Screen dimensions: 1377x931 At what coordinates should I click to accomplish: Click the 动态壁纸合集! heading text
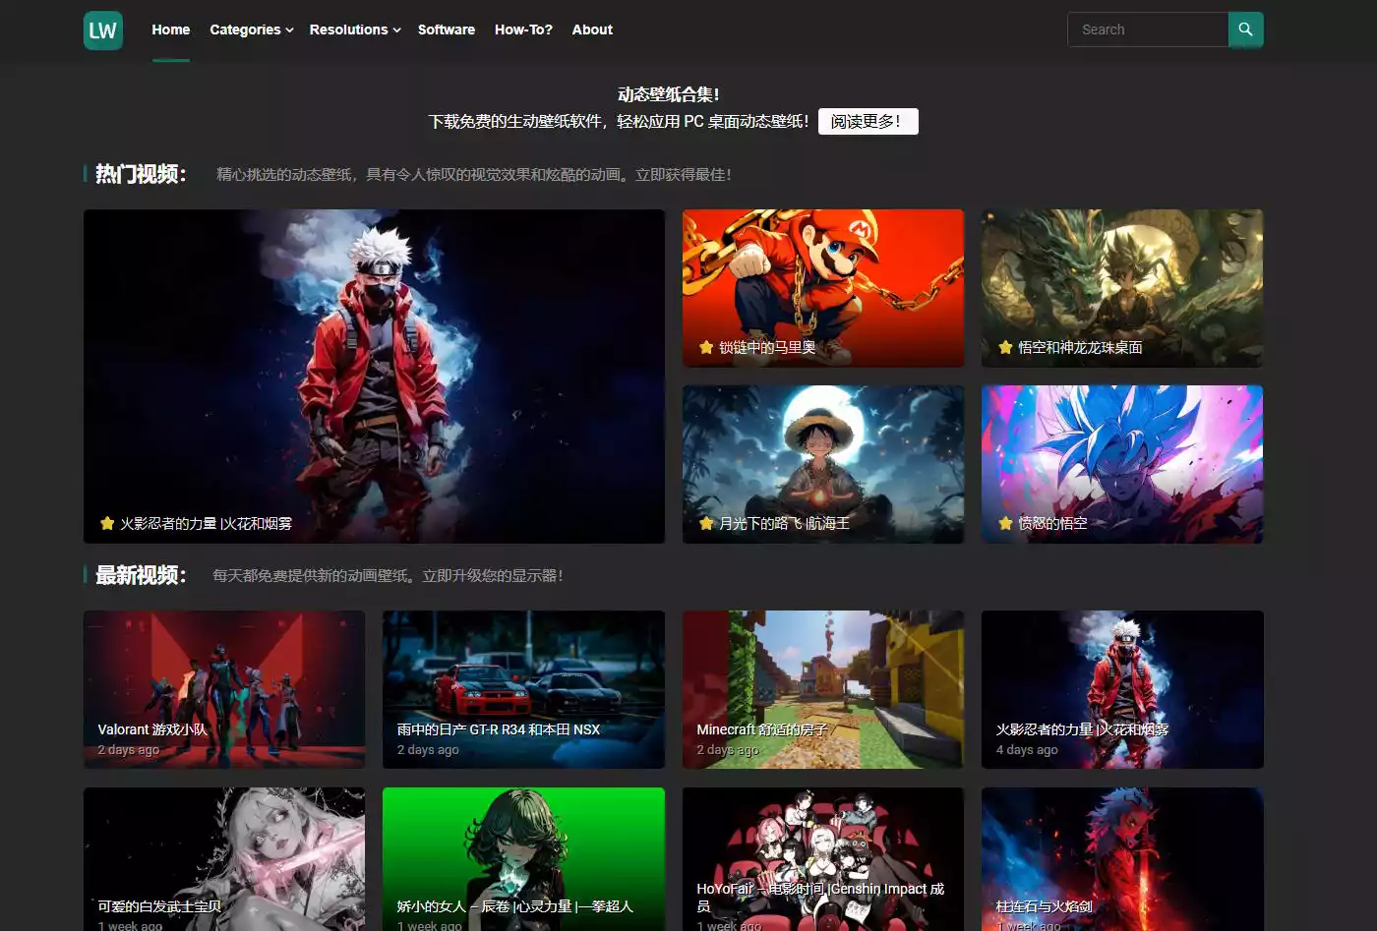tap(669, 94)
